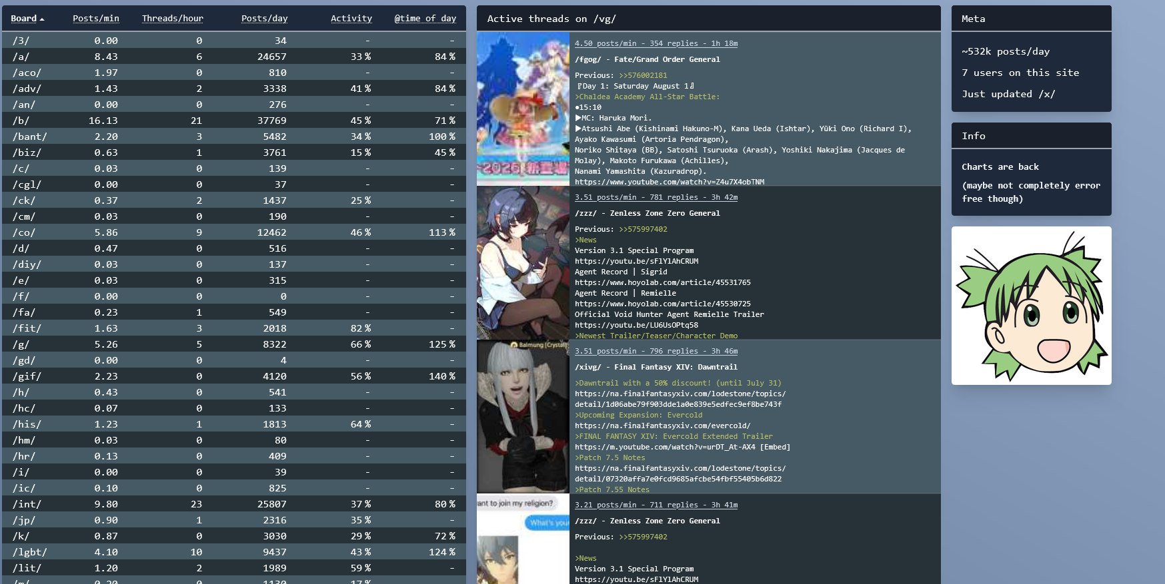Select the /an/ board row

point(234,105)
